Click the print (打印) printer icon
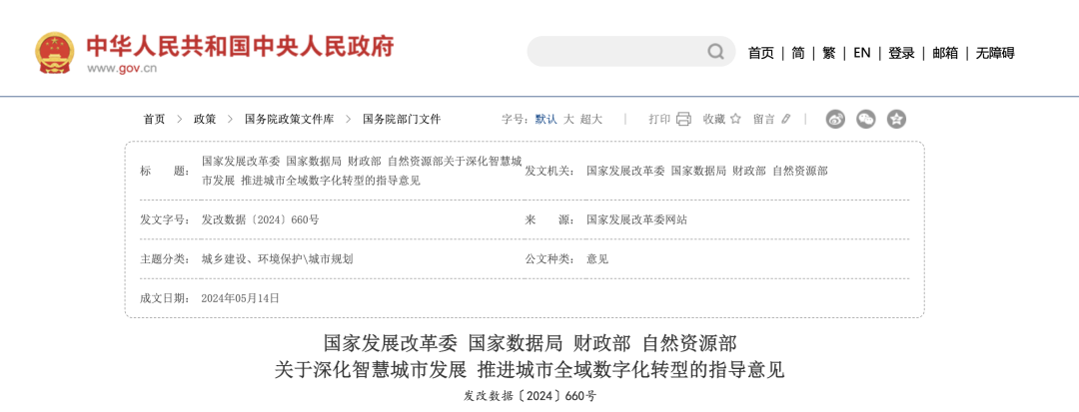This screenshot has width=1079, height=412. (x=683, y=119)
